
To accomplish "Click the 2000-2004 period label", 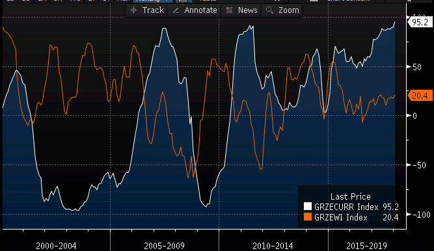I will 56,246.
